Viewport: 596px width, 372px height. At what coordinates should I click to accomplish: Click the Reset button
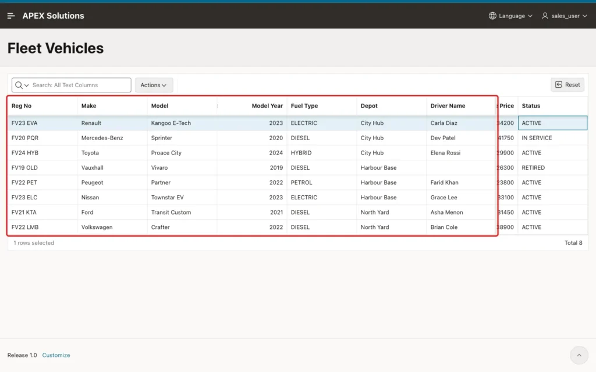click(x=567, y=85)
